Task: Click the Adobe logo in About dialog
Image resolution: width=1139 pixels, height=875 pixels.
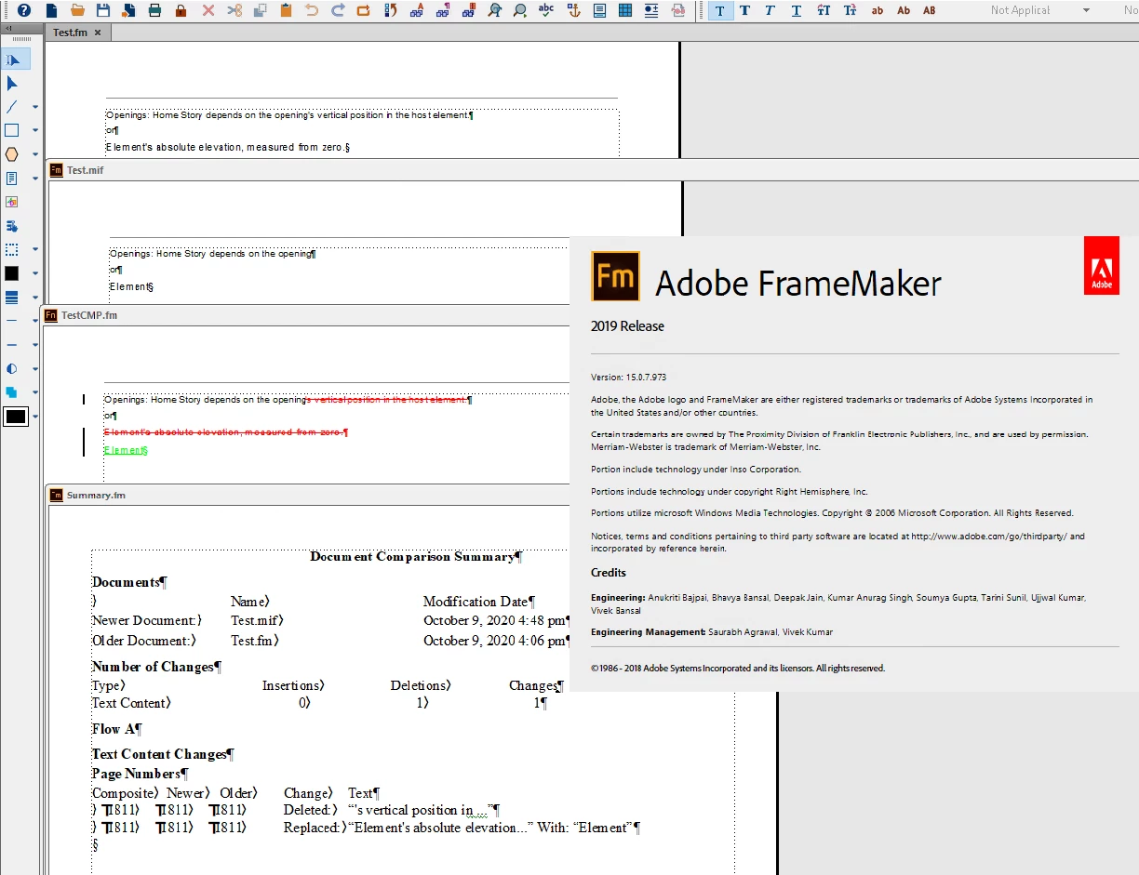Action: 1102,266
